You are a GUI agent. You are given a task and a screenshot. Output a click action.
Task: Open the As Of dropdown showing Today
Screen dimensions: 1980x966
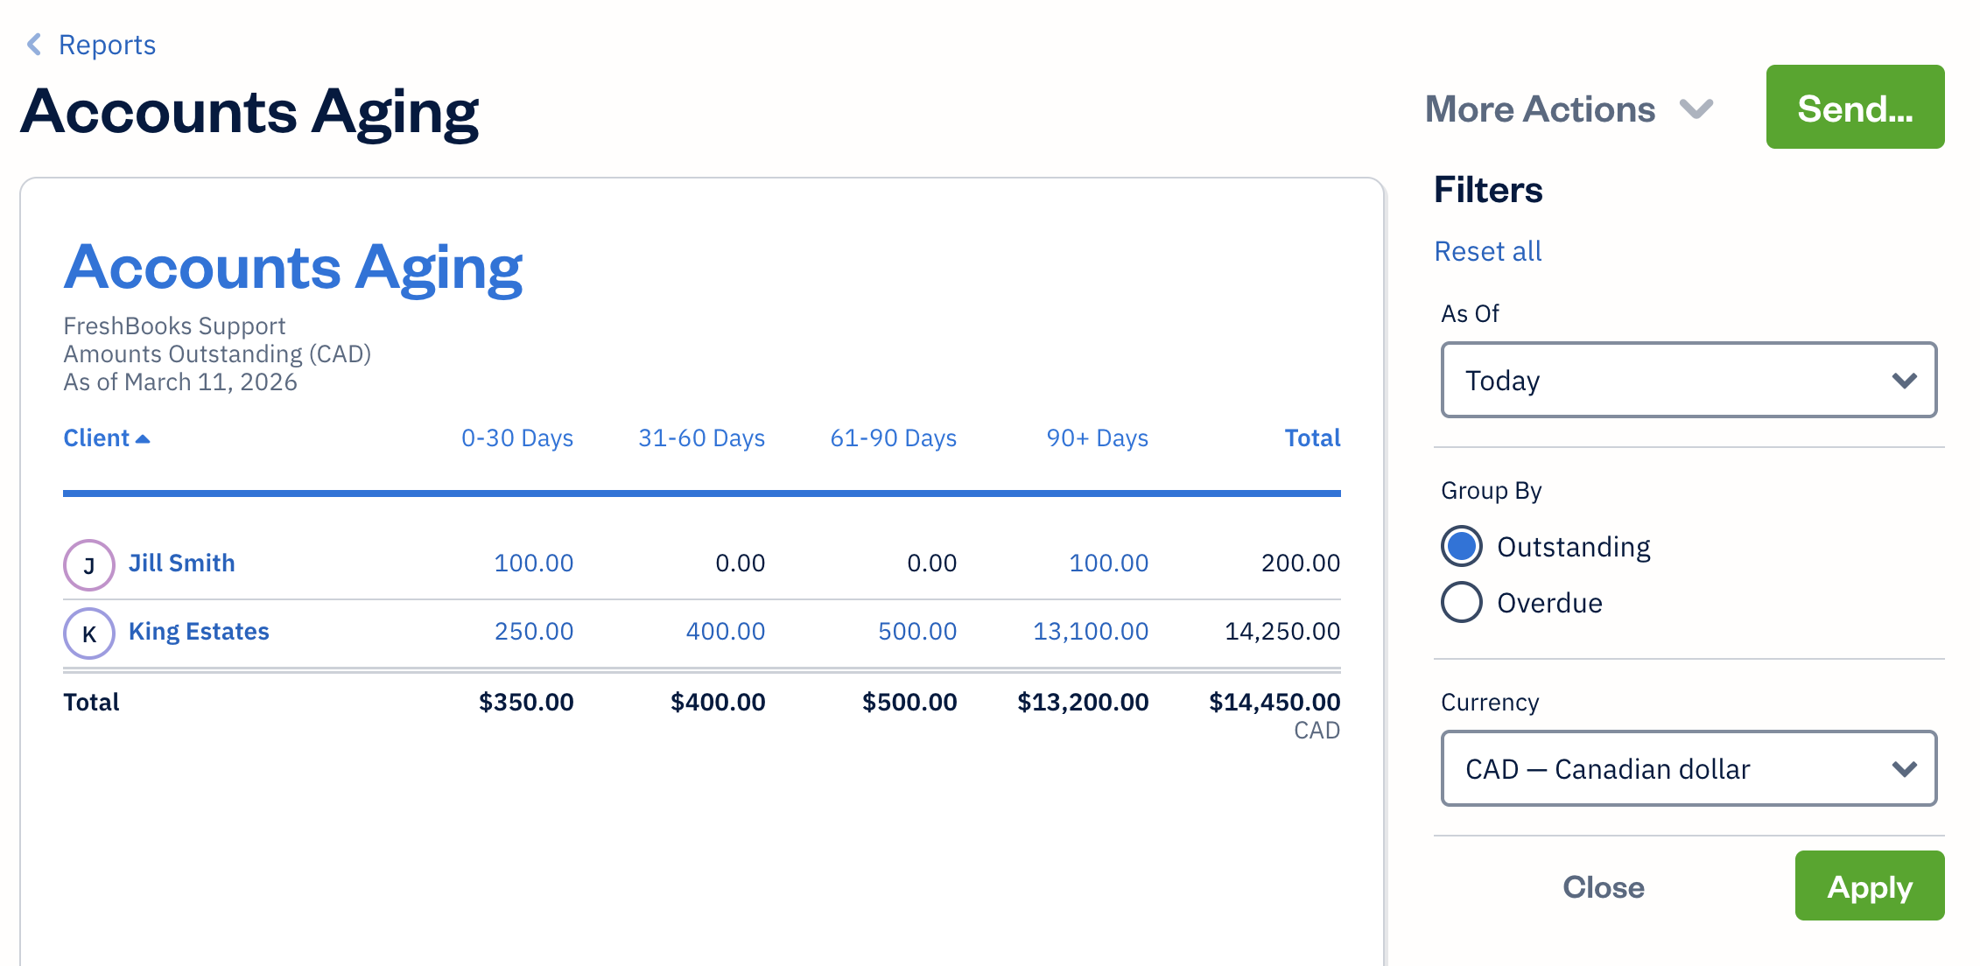(1688, 380)
